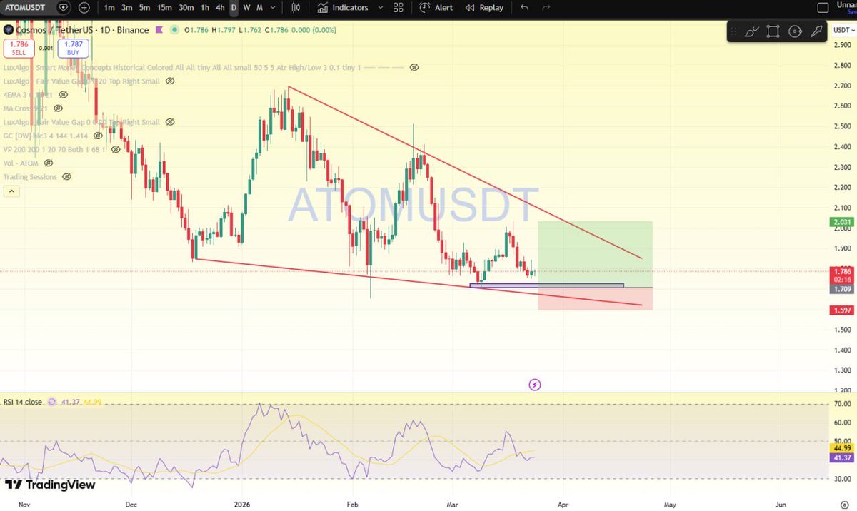Image resolution: width=857 pixels, height=511 pixels.
Task: Click the RSI 14 close legend
Action: click(23, 402)
